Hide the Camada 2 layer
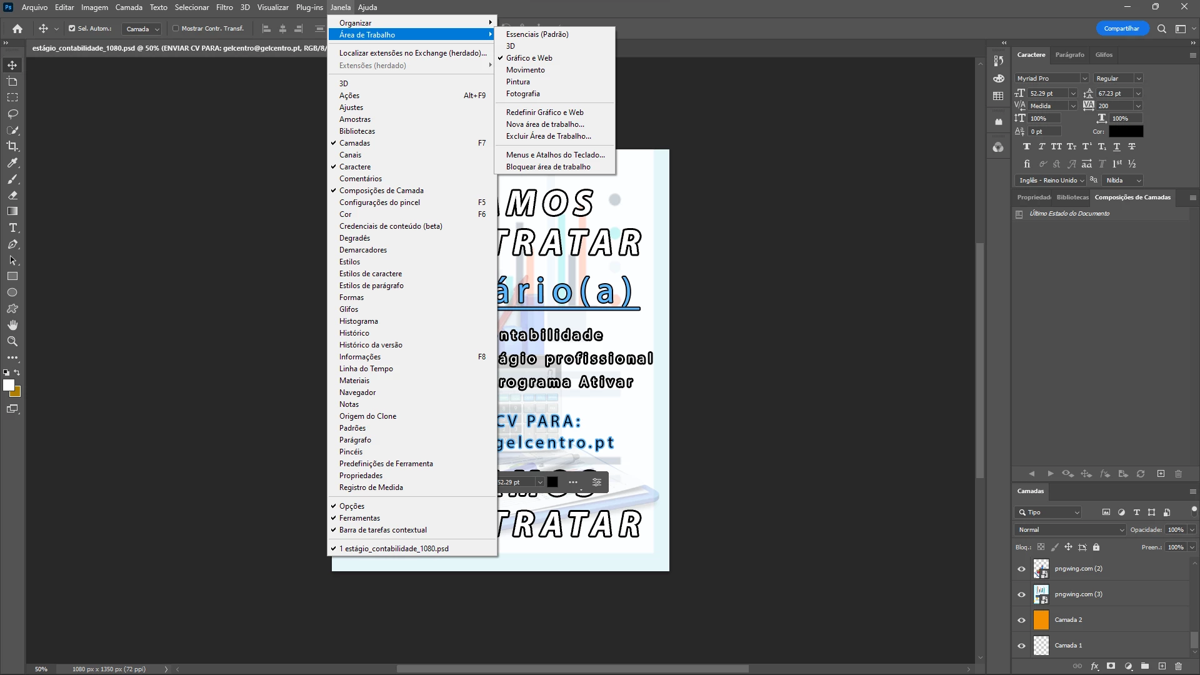Screen dimensions: 1200x675 [1021, 620]
